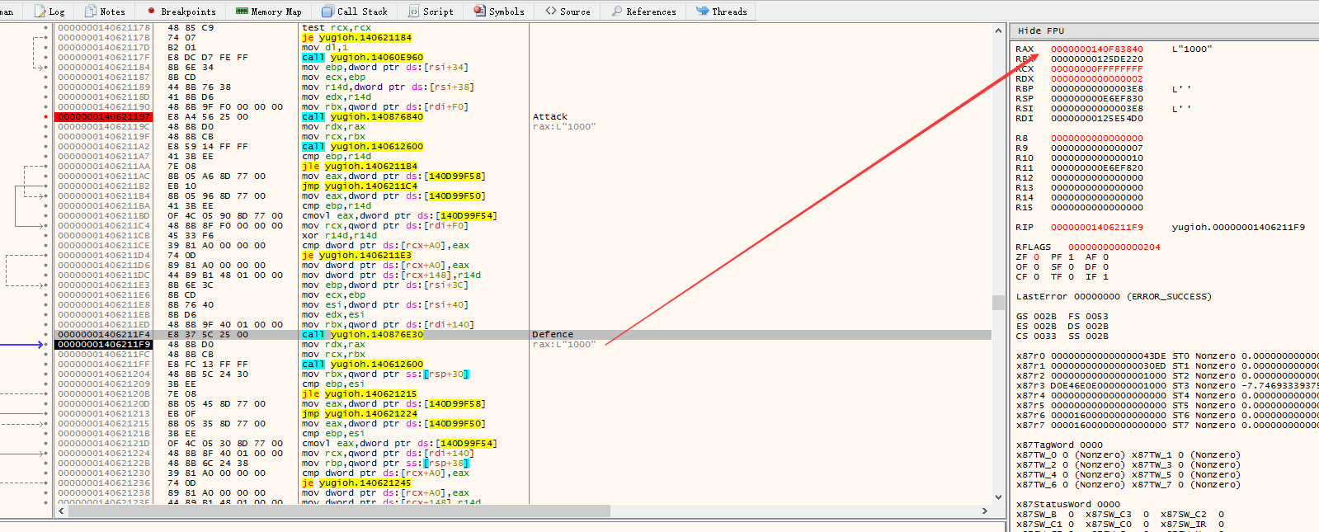Click the instruction call yugioh.14060E960
This screenshot has height=532, width=1319.
[362, 58]
